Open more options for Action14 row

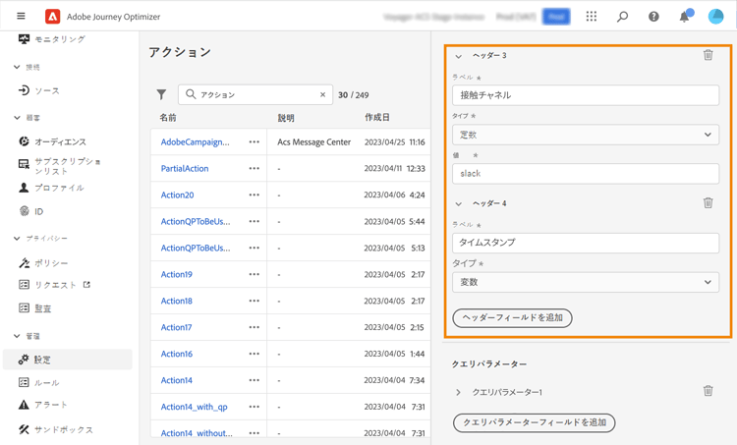[x=255, y=380]
